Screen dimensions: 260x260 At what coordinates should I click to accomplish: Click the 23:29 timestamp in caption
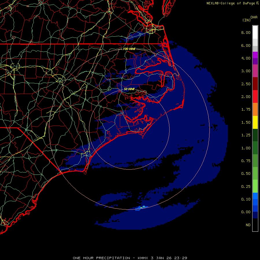[x=181, y=258]
